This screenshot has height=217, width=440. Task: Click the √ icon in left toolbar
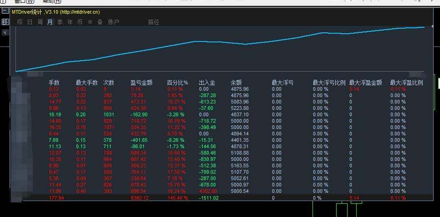click(x=5, y=32)
